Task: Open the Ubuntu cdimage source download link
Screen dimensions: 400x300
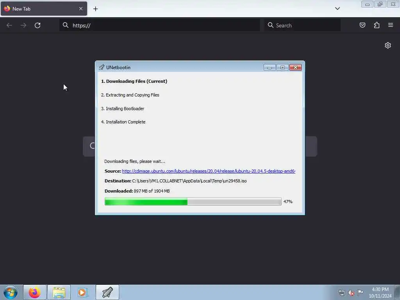Action: tap(209, 171)
